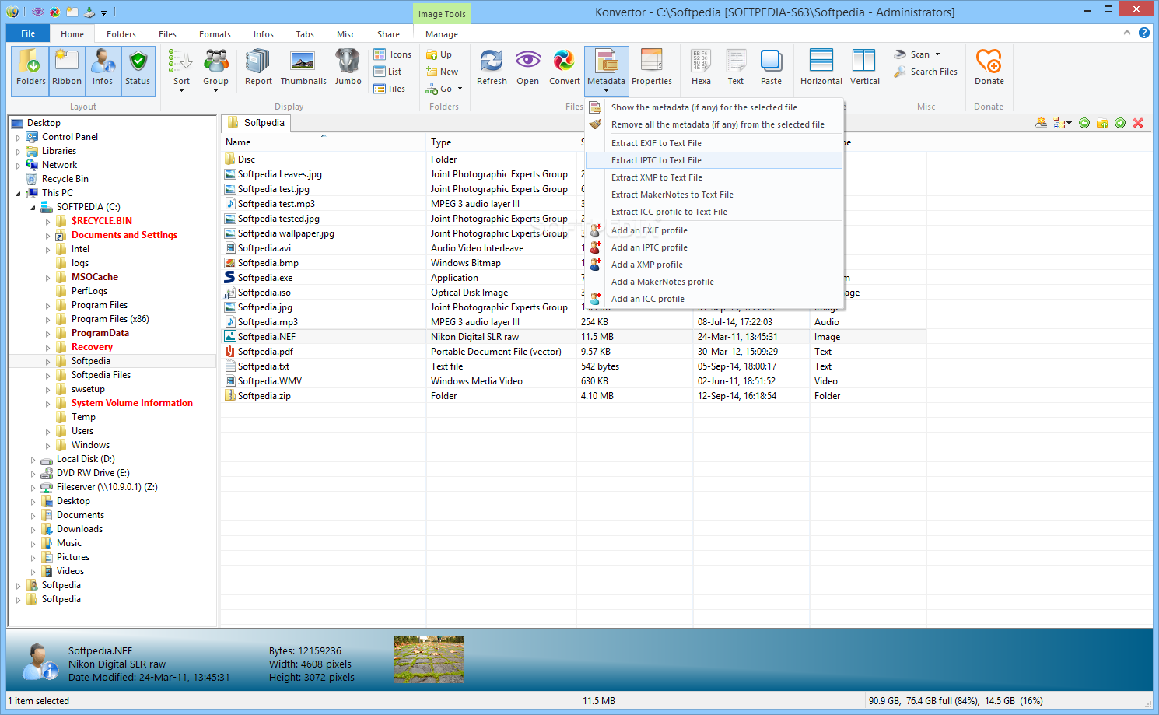Select Icons view mode

coord(393,54)
